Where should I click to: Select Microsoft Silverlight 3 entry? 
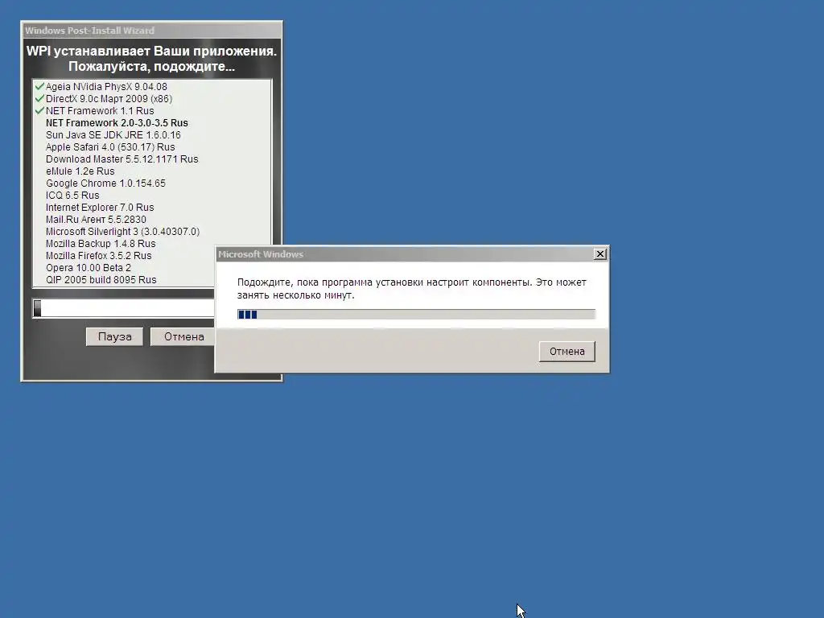point(122,232)
